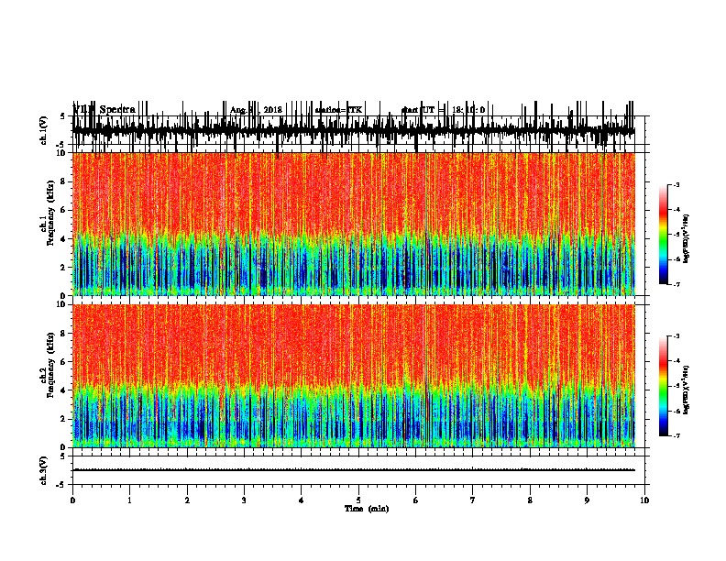
Task: Click the -7 label on ch.1 color bar
Action: (676, 284)
